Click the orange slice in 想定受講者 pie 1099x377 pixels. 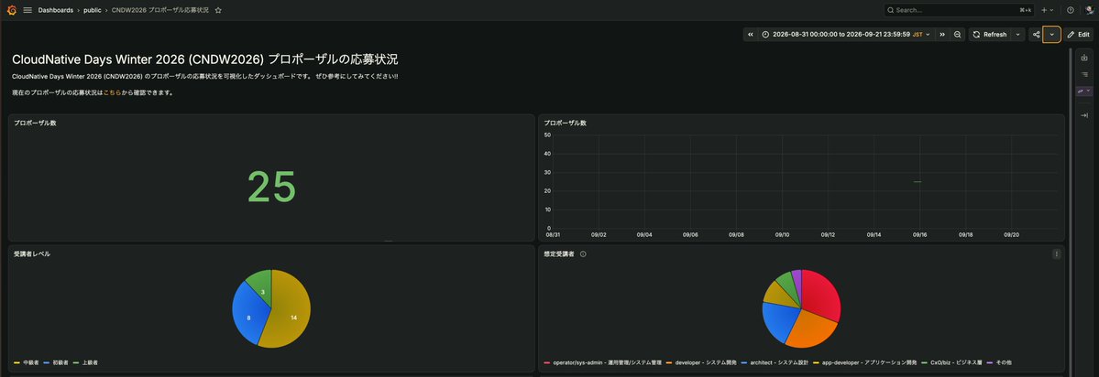[x=809, y=331]
